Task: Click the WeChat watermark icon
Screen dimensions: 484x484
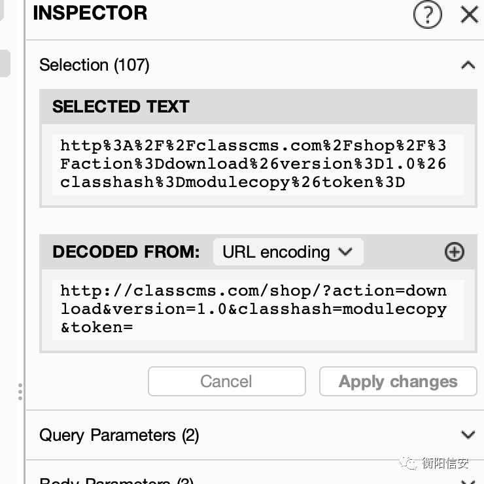Action: pos(409,463)
